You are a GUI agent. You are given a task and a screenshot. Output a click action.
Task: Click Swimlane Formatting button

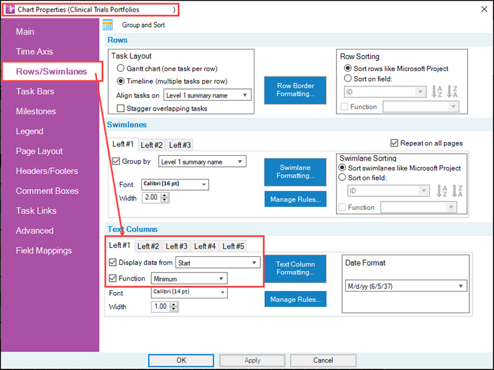(295, 172)
